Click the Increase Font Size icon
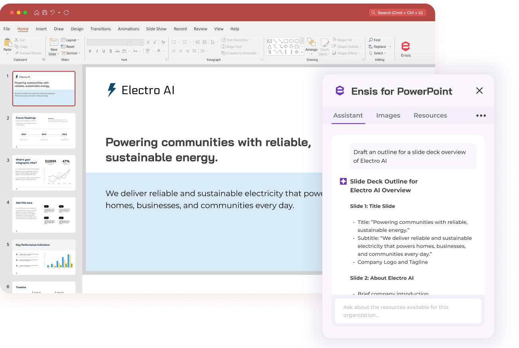Viewport: 519px width, 348px height. tap(148, 42)
